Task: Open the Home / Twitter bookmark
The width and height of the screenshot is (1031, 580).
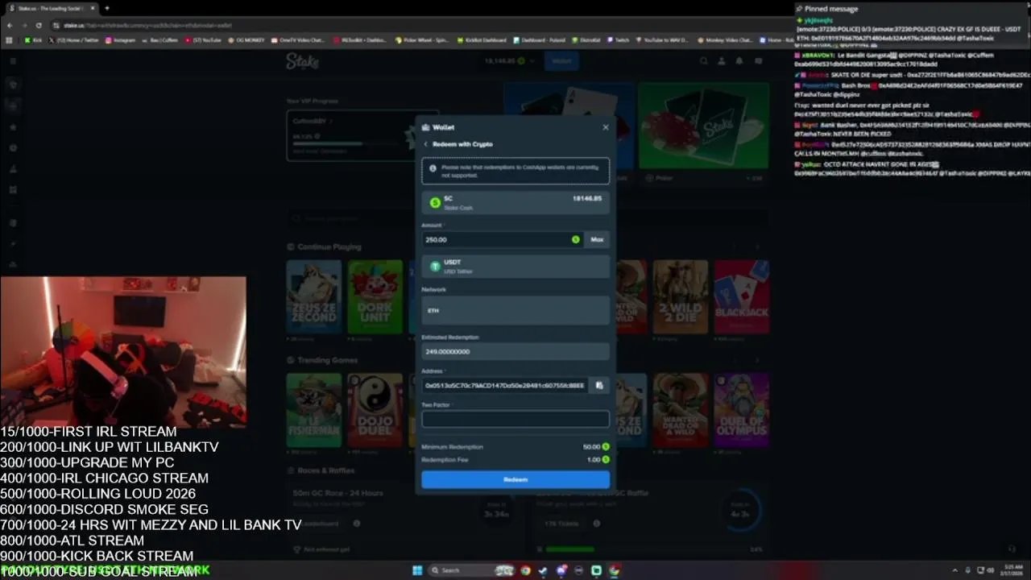Action: 74,39
